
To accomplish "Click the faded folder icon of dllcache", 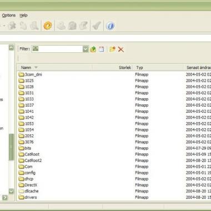I will pyautogui.click(x=22, y=191).
